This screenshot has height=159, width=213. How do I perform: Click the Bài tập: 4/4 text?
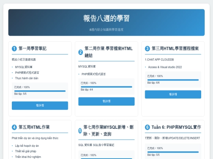[x=87, y=90]
